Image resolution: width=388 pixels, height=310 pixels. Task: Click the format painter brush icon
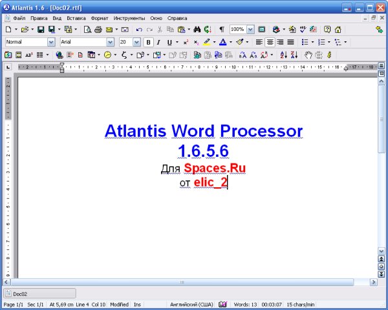point(239,42)
